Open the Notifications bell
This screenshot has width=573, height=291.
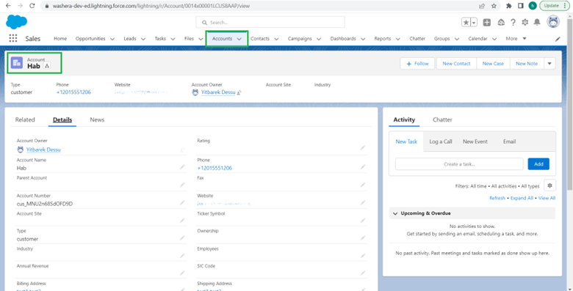(x=537, y=22)
